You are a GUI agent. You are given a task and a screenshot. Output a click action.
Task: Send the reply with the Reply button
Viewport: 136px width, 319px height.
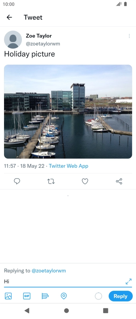tap(120, 296)
